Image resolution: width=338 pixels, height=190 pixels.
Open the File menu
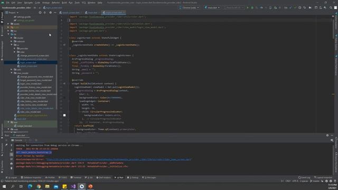(7, 3)
